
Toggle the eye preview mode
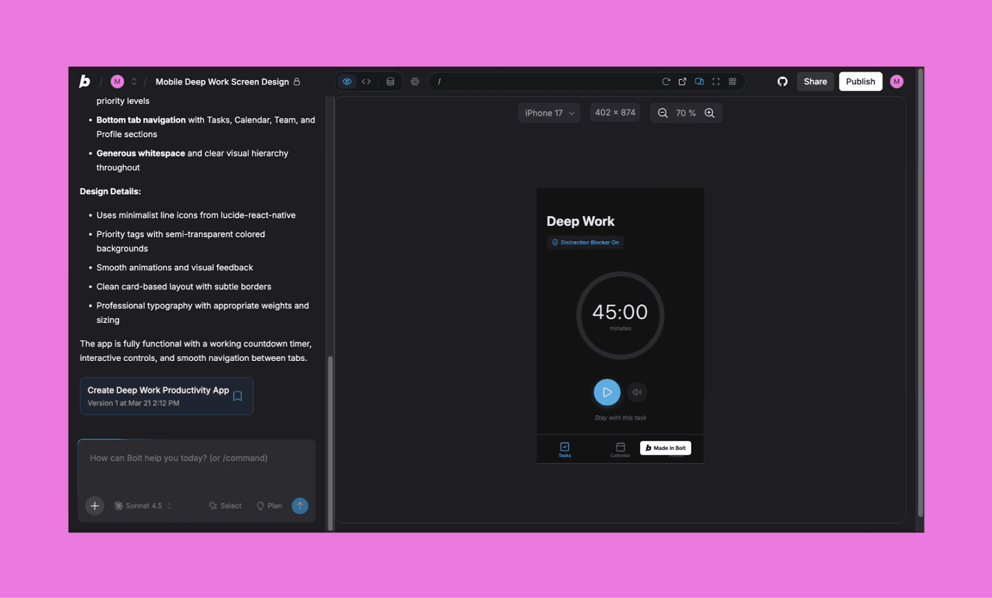tap(347, 81)
